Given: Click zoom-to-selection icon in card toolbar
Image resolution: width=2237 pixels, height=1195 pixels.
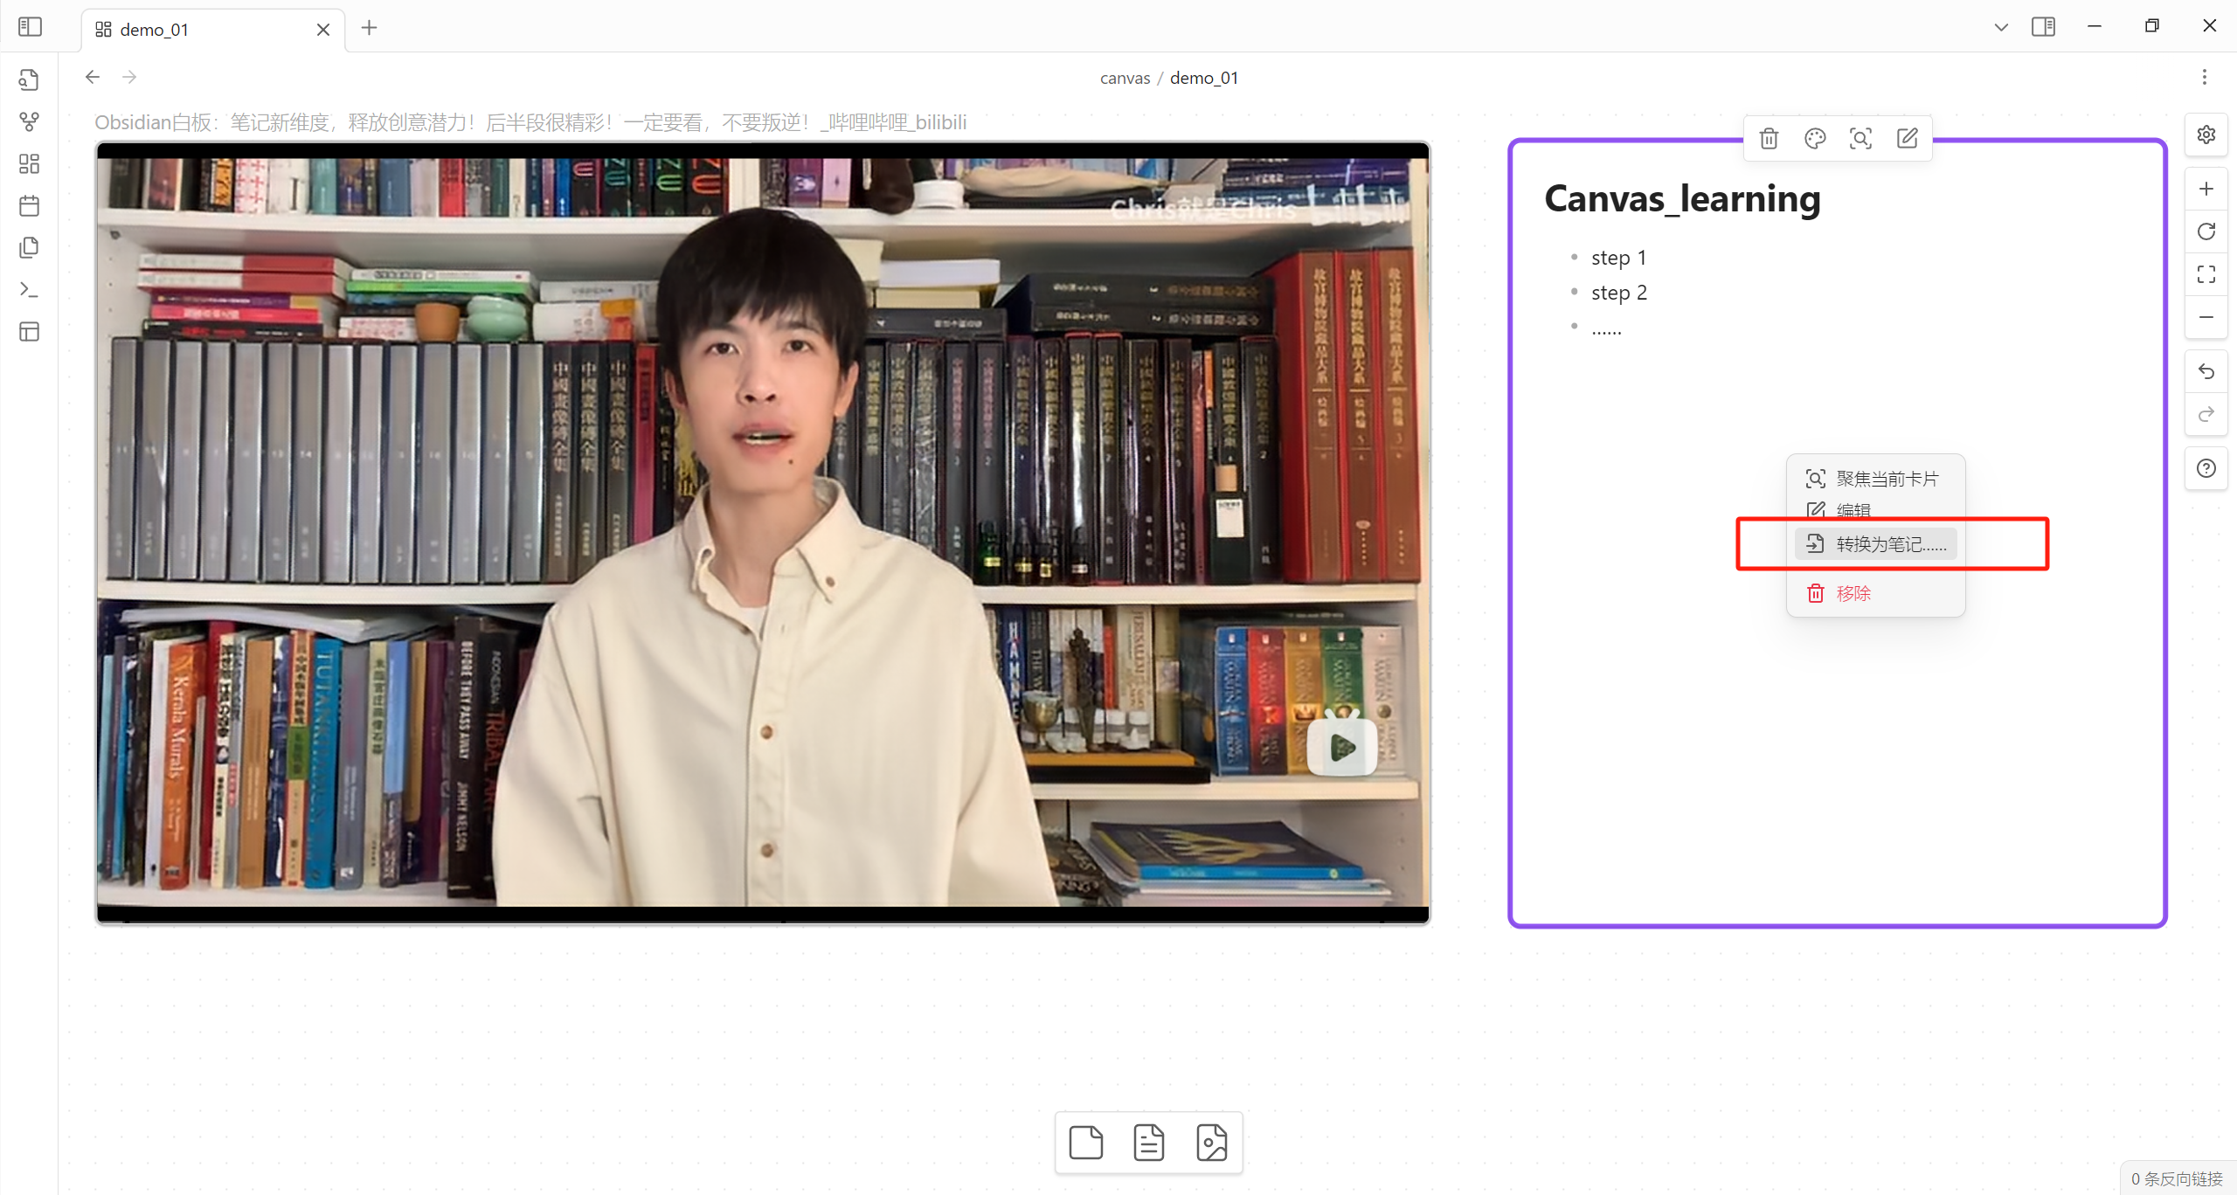Looking at the screenshot, I should (x=1860, y=138).
